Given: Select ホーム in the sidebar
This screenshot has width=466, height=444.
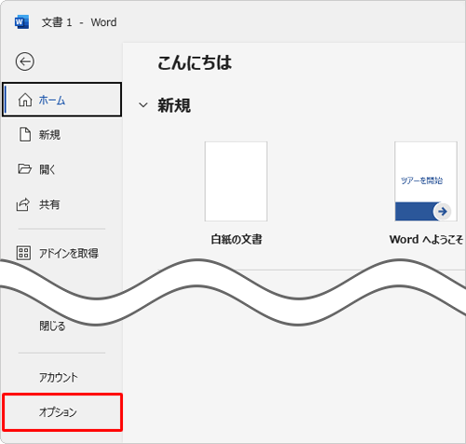Looking at the screenshot, I should [x=62, y=100].
